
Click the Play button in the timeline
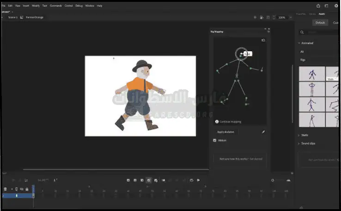click(199, 180)
